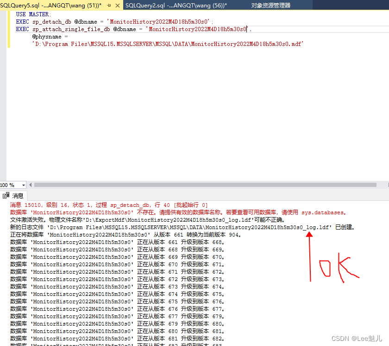Click the 676 升级到版本 677 message

(x=117, y=309)
